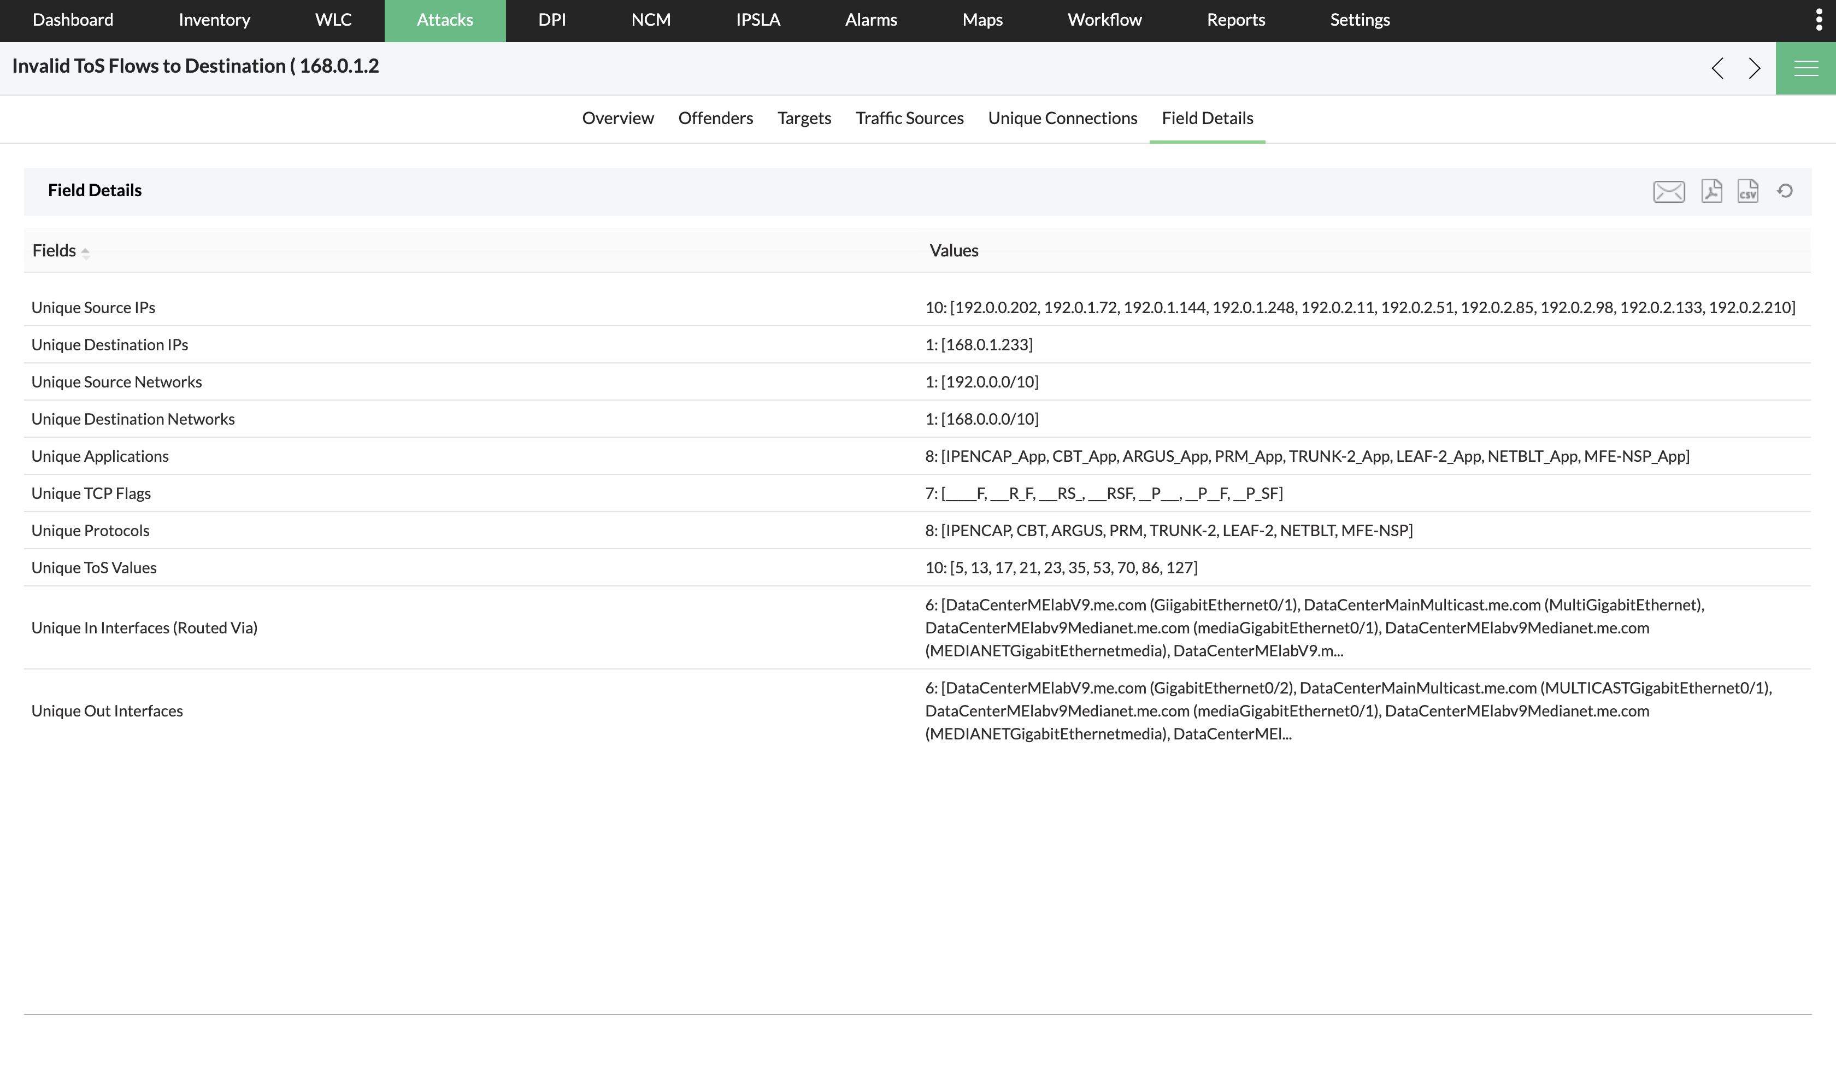Export field details as PDF
Screen dimensions: 1836x1087
pyautogui.click(x=1711, y=191)
